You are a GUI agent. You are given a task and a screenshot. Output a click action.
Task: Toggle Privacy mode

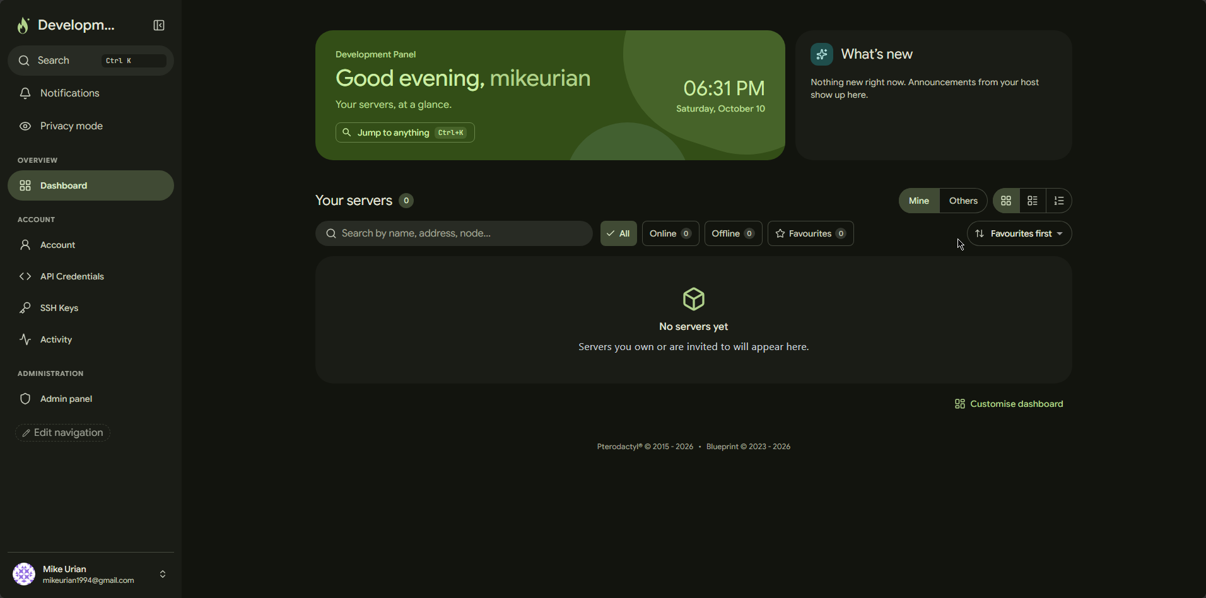pos(91,126)
